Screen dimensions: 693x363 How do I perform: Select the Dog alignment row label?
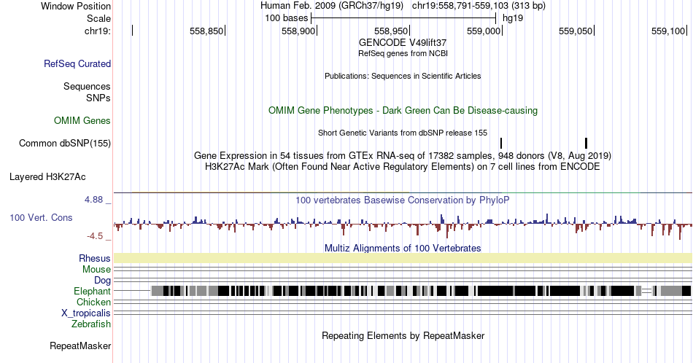tap(102, 281)
